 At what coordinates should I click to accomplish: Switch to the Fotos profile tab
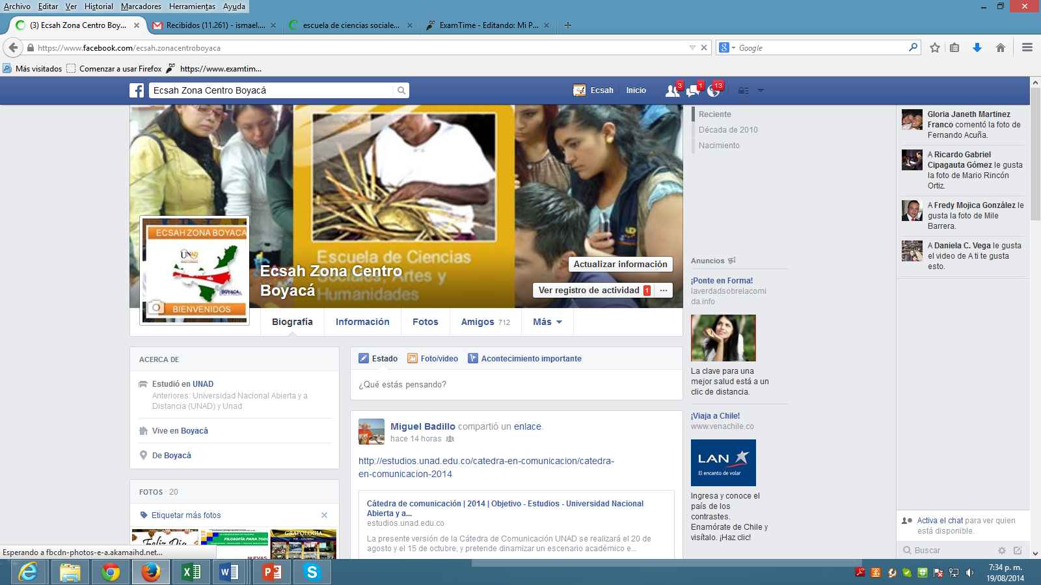pos(425,322)
